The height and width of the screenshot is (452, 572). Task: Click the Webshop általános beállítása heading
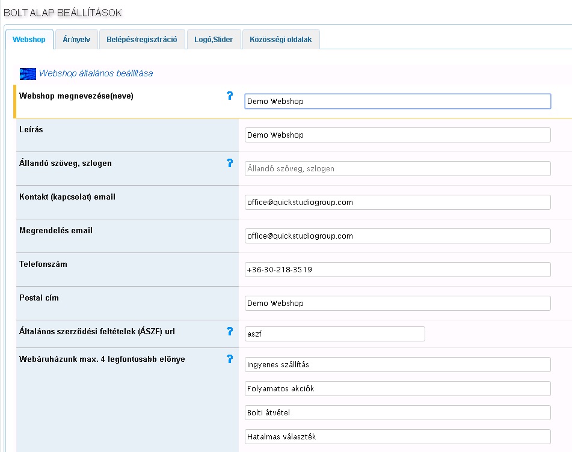point(96,73)
